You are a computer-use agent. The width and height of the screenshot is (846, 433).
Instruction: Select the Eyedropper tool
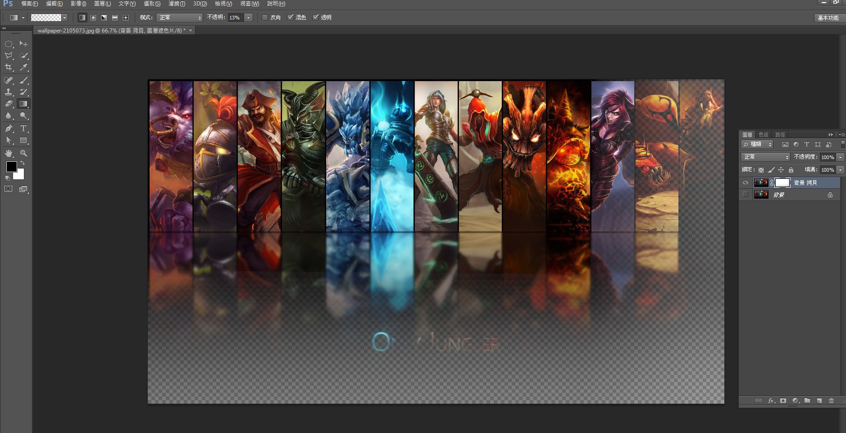click(x=23, y=67)
